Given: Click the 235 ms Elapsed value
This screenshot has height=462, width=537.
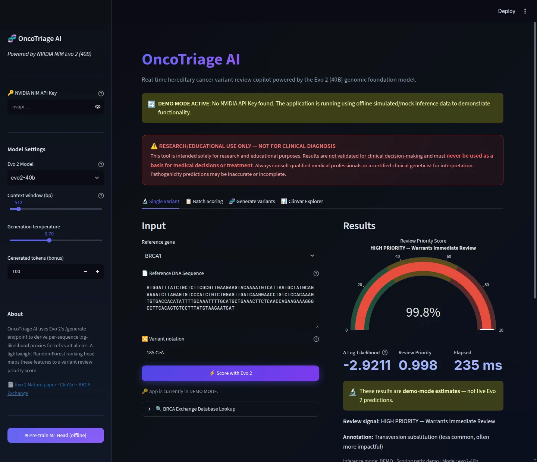Looking at the screenshot, I should [478, 366].
